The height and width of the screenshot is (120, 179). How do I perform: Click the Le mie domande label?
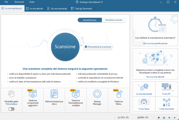(144, 94)
